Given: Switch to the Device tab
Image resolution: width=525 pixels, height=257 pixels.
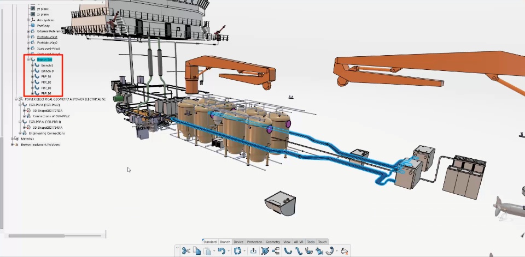Looking at the screenshot, I should [x=238, y=242].
